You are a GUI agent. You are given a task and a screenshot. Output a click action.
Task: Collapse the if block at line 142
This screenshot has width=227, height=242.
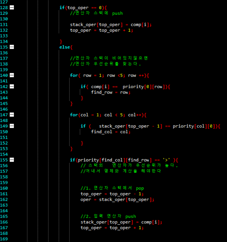click(12, 86)
